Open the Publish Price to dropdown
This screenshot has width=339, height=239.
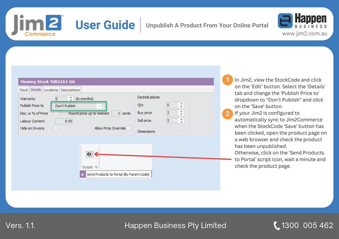point(99,106)
